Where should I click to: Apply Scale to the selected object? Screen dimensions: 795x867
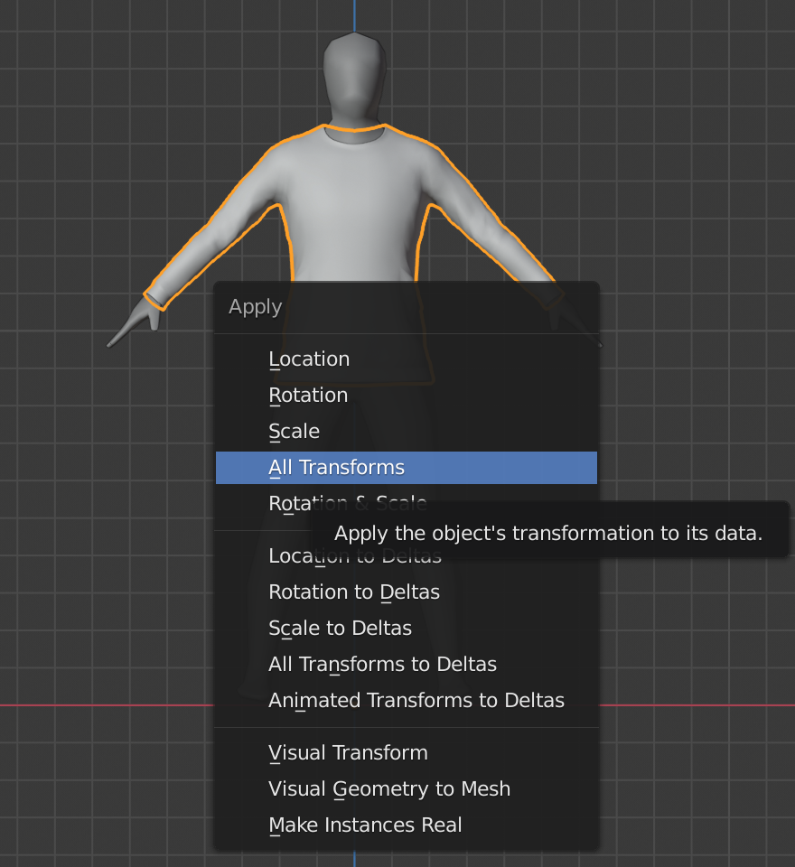tap(295, 432)
